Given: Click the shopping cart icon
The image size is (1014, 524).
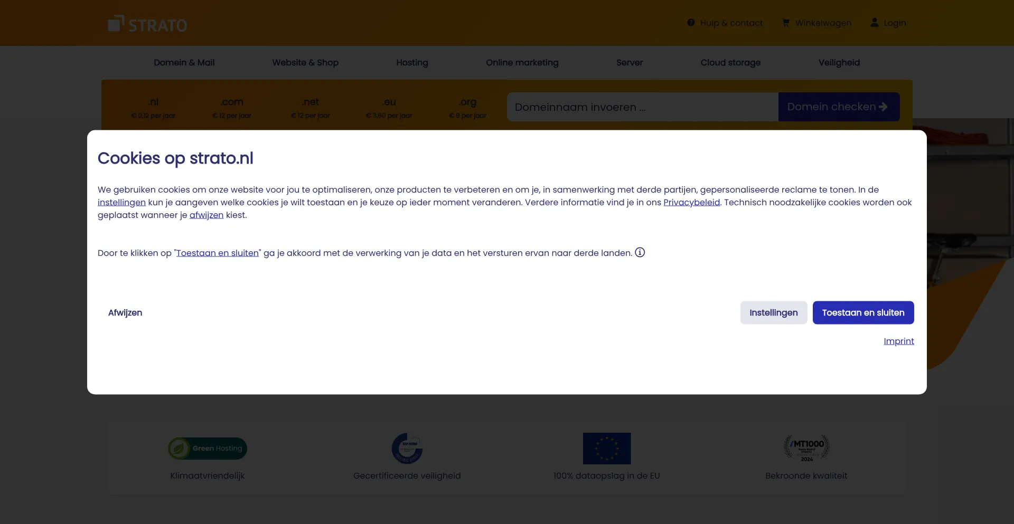Looking at the screenshot, I should point(786,23).
